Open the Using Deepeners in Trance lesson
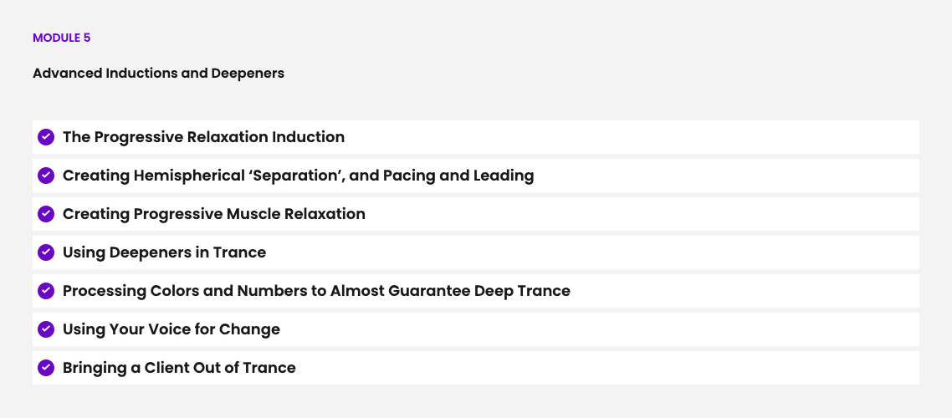The width and height of the screenshot is (952, 418). click(164, 252)
